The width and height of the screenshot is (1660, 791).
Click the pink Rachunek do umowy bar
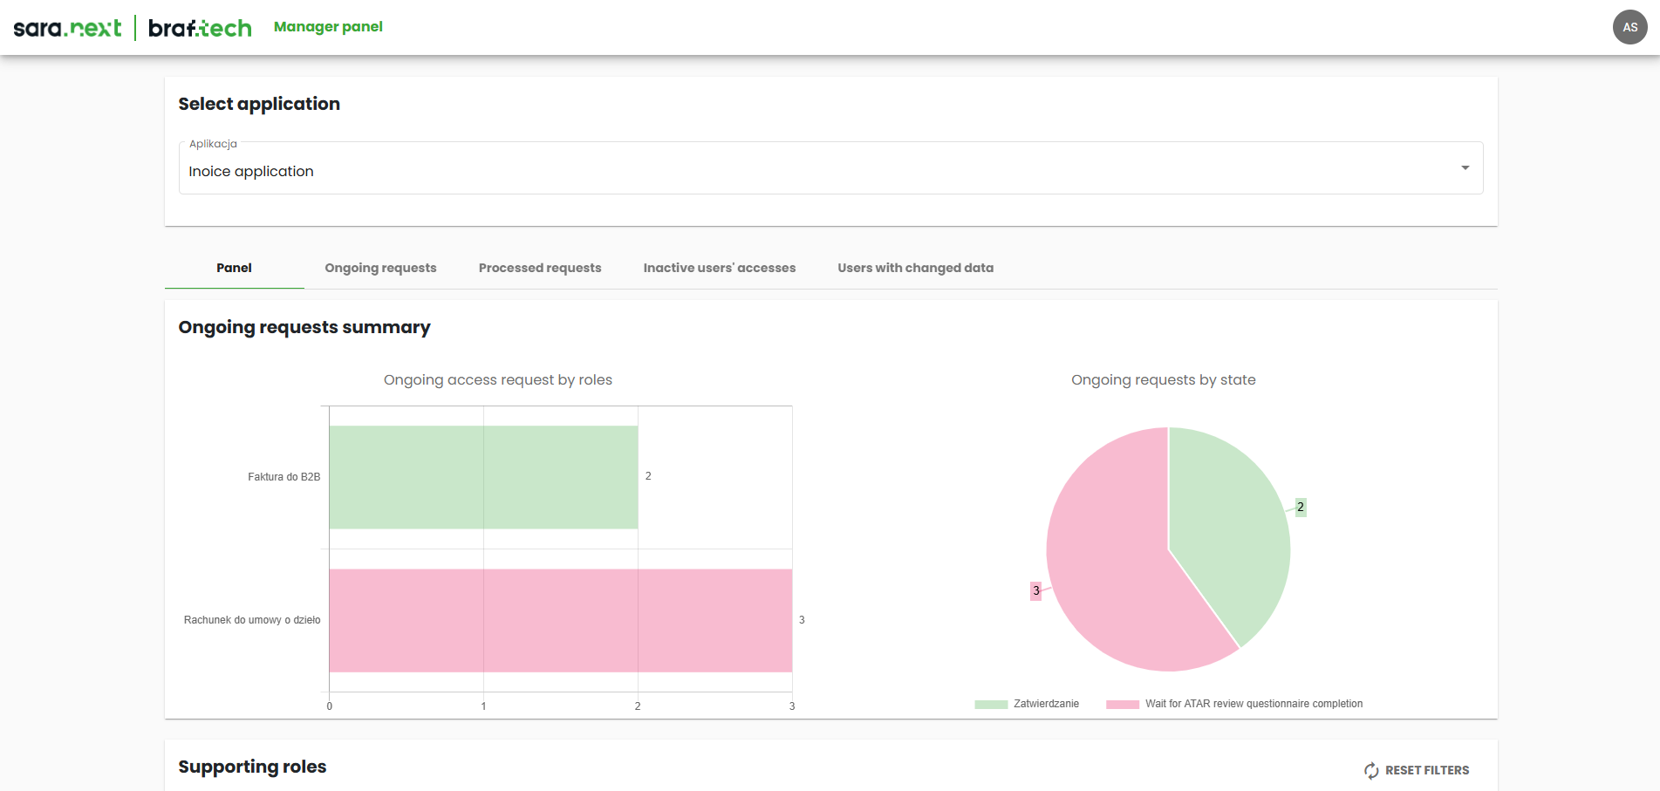tap(560, 620)
